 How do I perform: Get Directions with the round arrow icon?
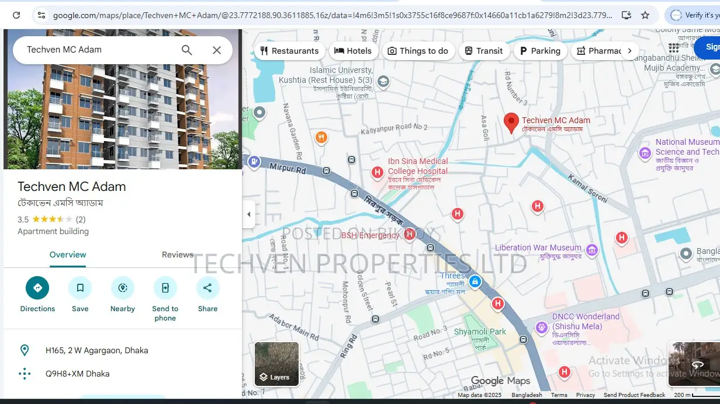pos(37,288)
